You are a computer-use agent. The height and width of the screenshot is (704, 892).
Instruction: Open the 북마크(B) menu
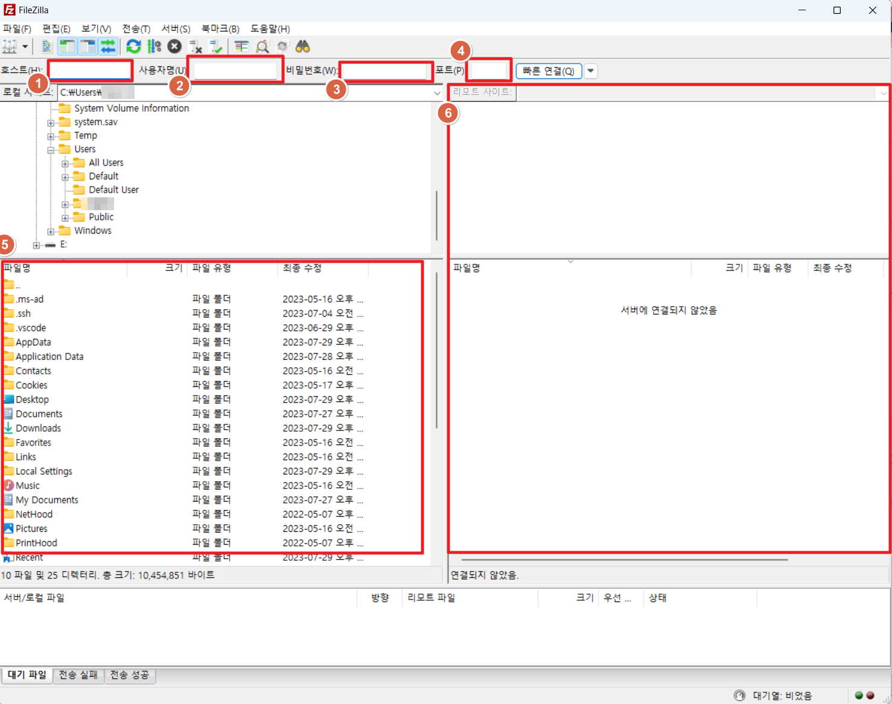220,29
